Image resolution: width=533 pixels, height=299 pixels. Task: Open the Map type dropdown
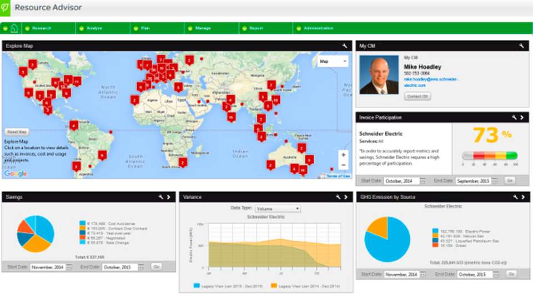pyautogui.click(x=333, y=61)
